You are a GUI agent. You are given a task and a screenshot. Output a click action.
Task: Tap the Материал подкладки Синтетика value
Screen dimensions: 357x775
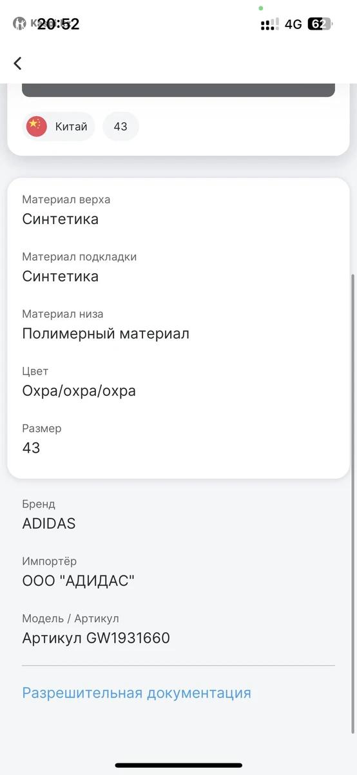pos(61,276)
